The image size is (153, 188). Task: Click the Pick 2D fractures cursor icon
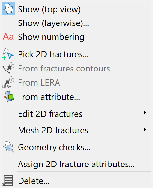pos(8,54)
